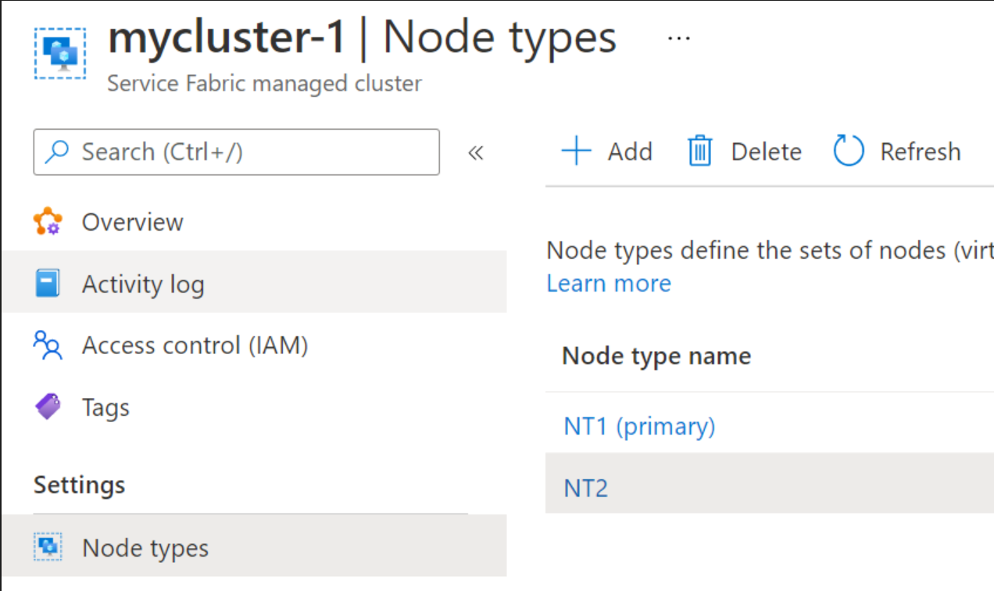Click the Add node type plus icon

pyautogui.click(x=575, y=151)
